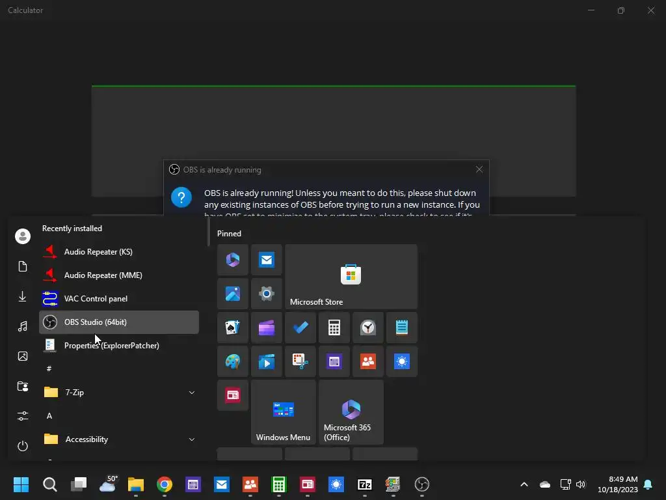Open File Explorer from the taskbar
The height and width of the screenshot is (500, 666).
tap(136, 484)
